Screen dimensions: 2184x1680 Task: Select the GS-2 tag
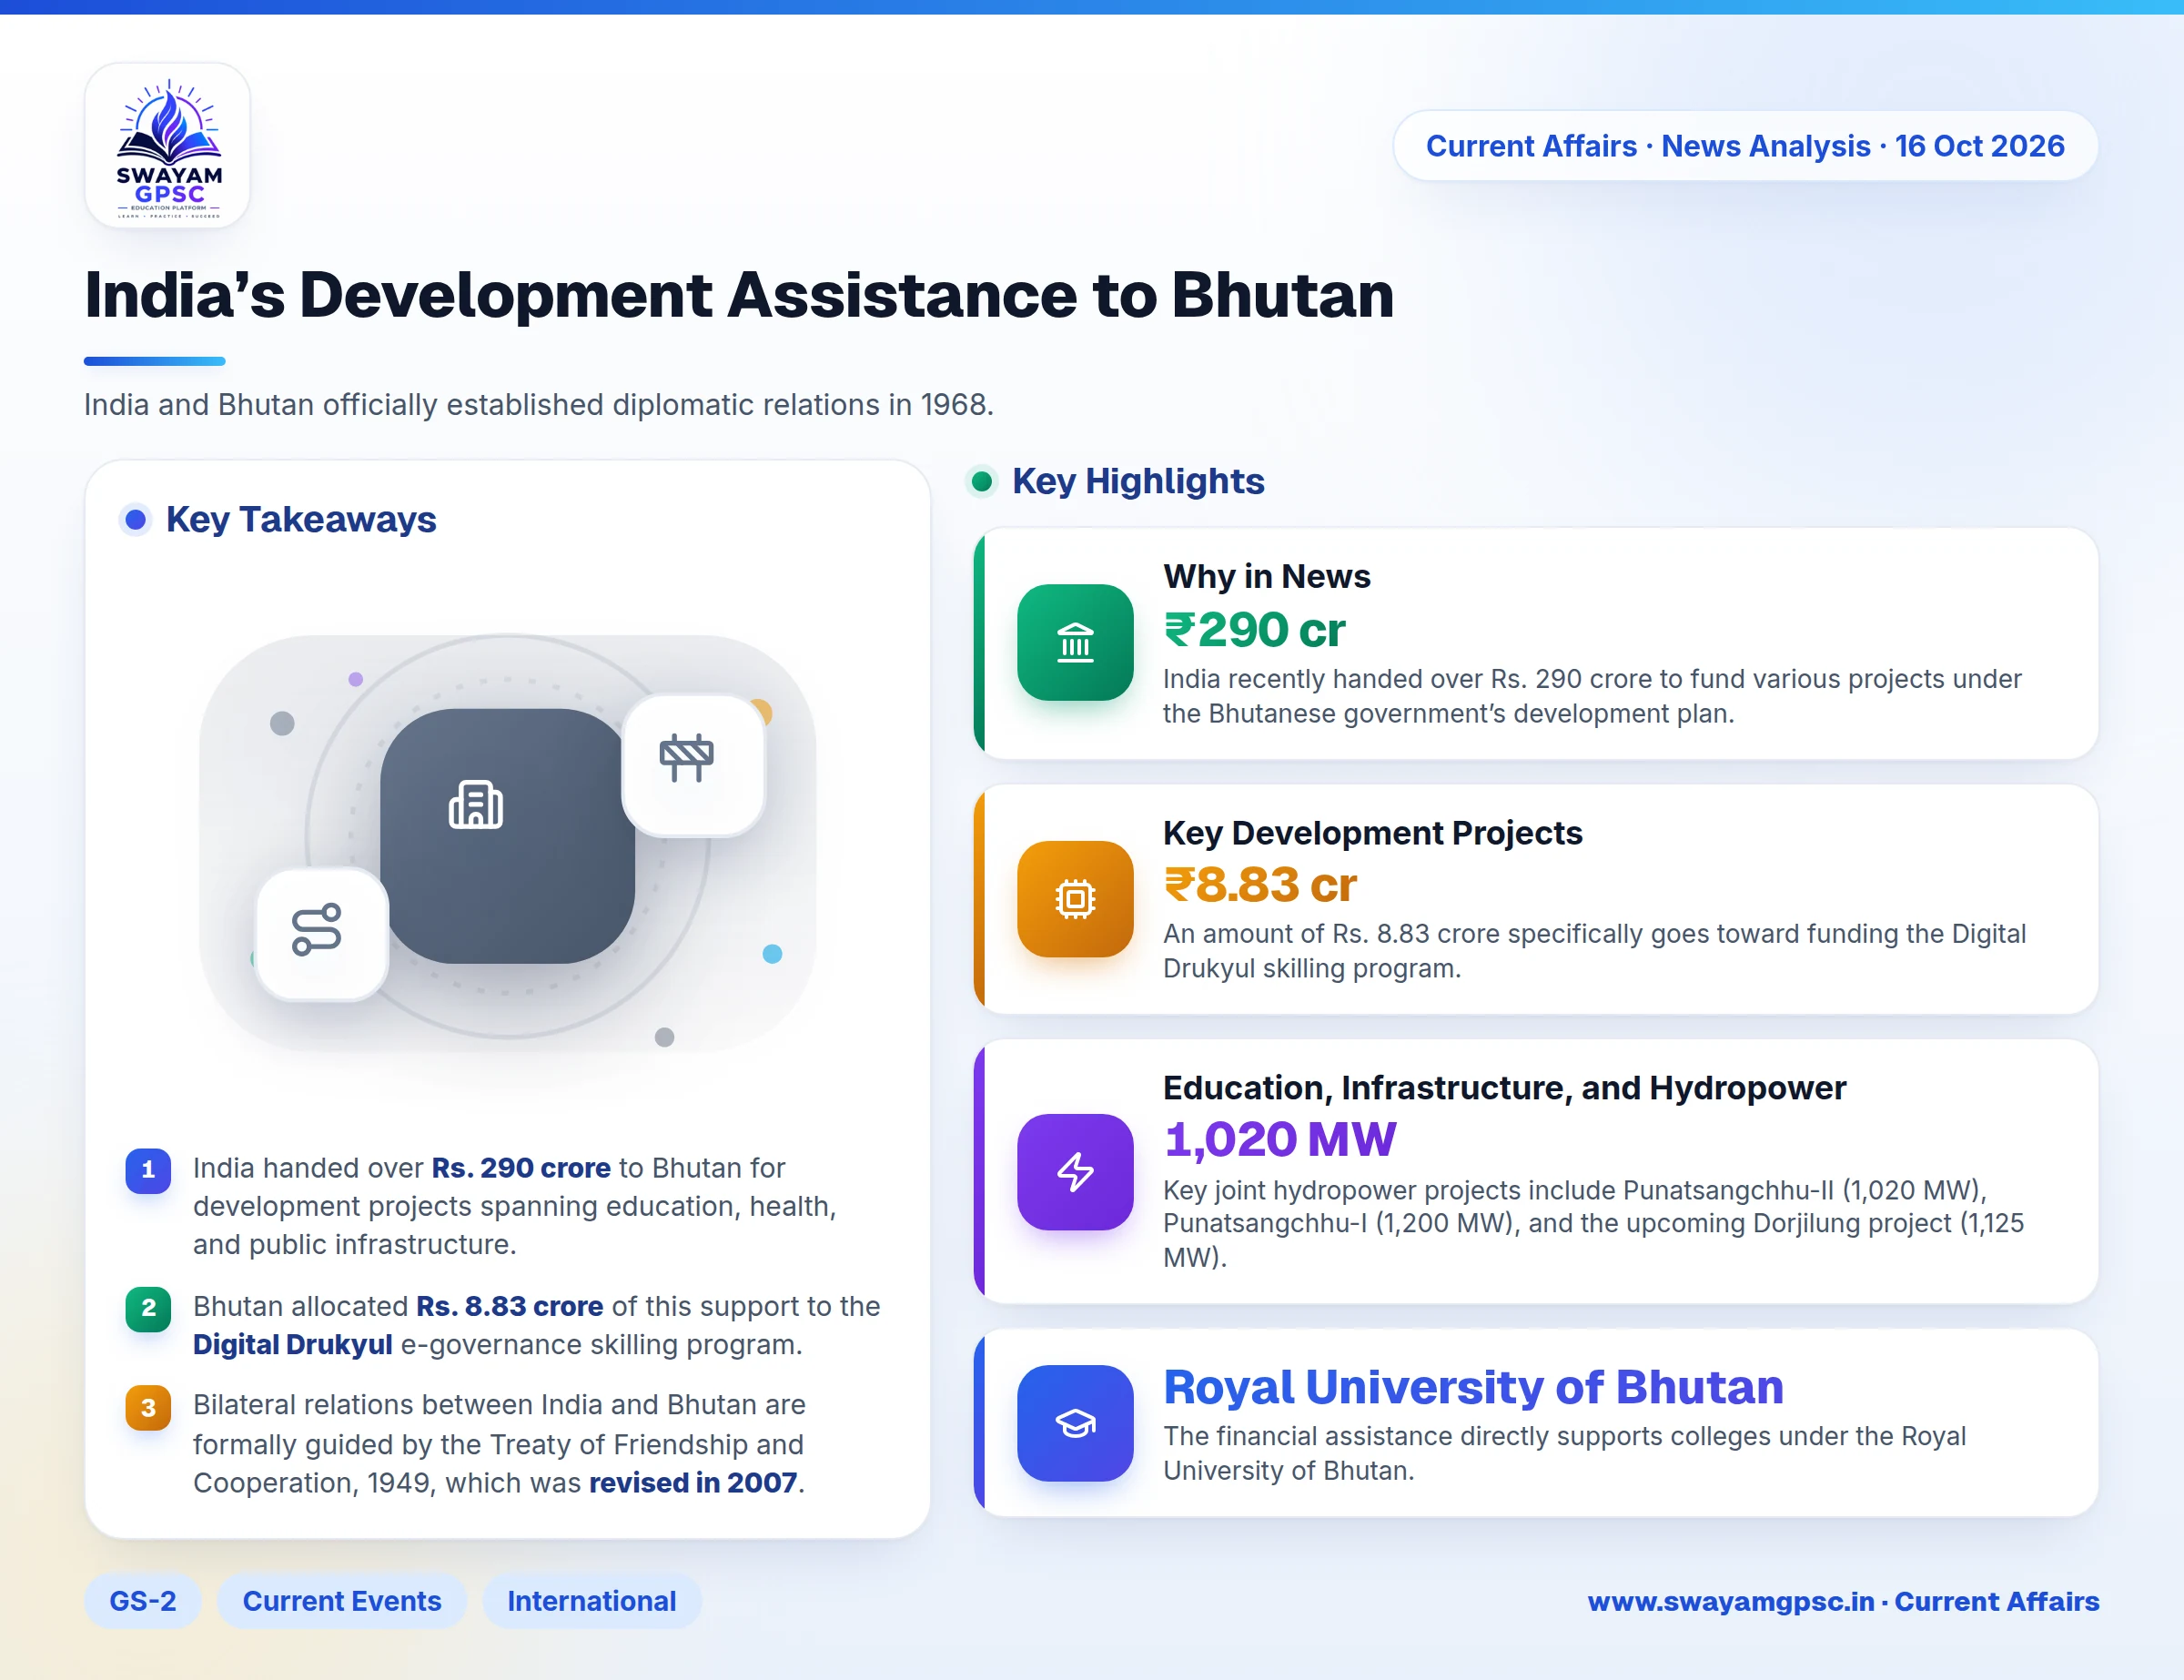143,1601
